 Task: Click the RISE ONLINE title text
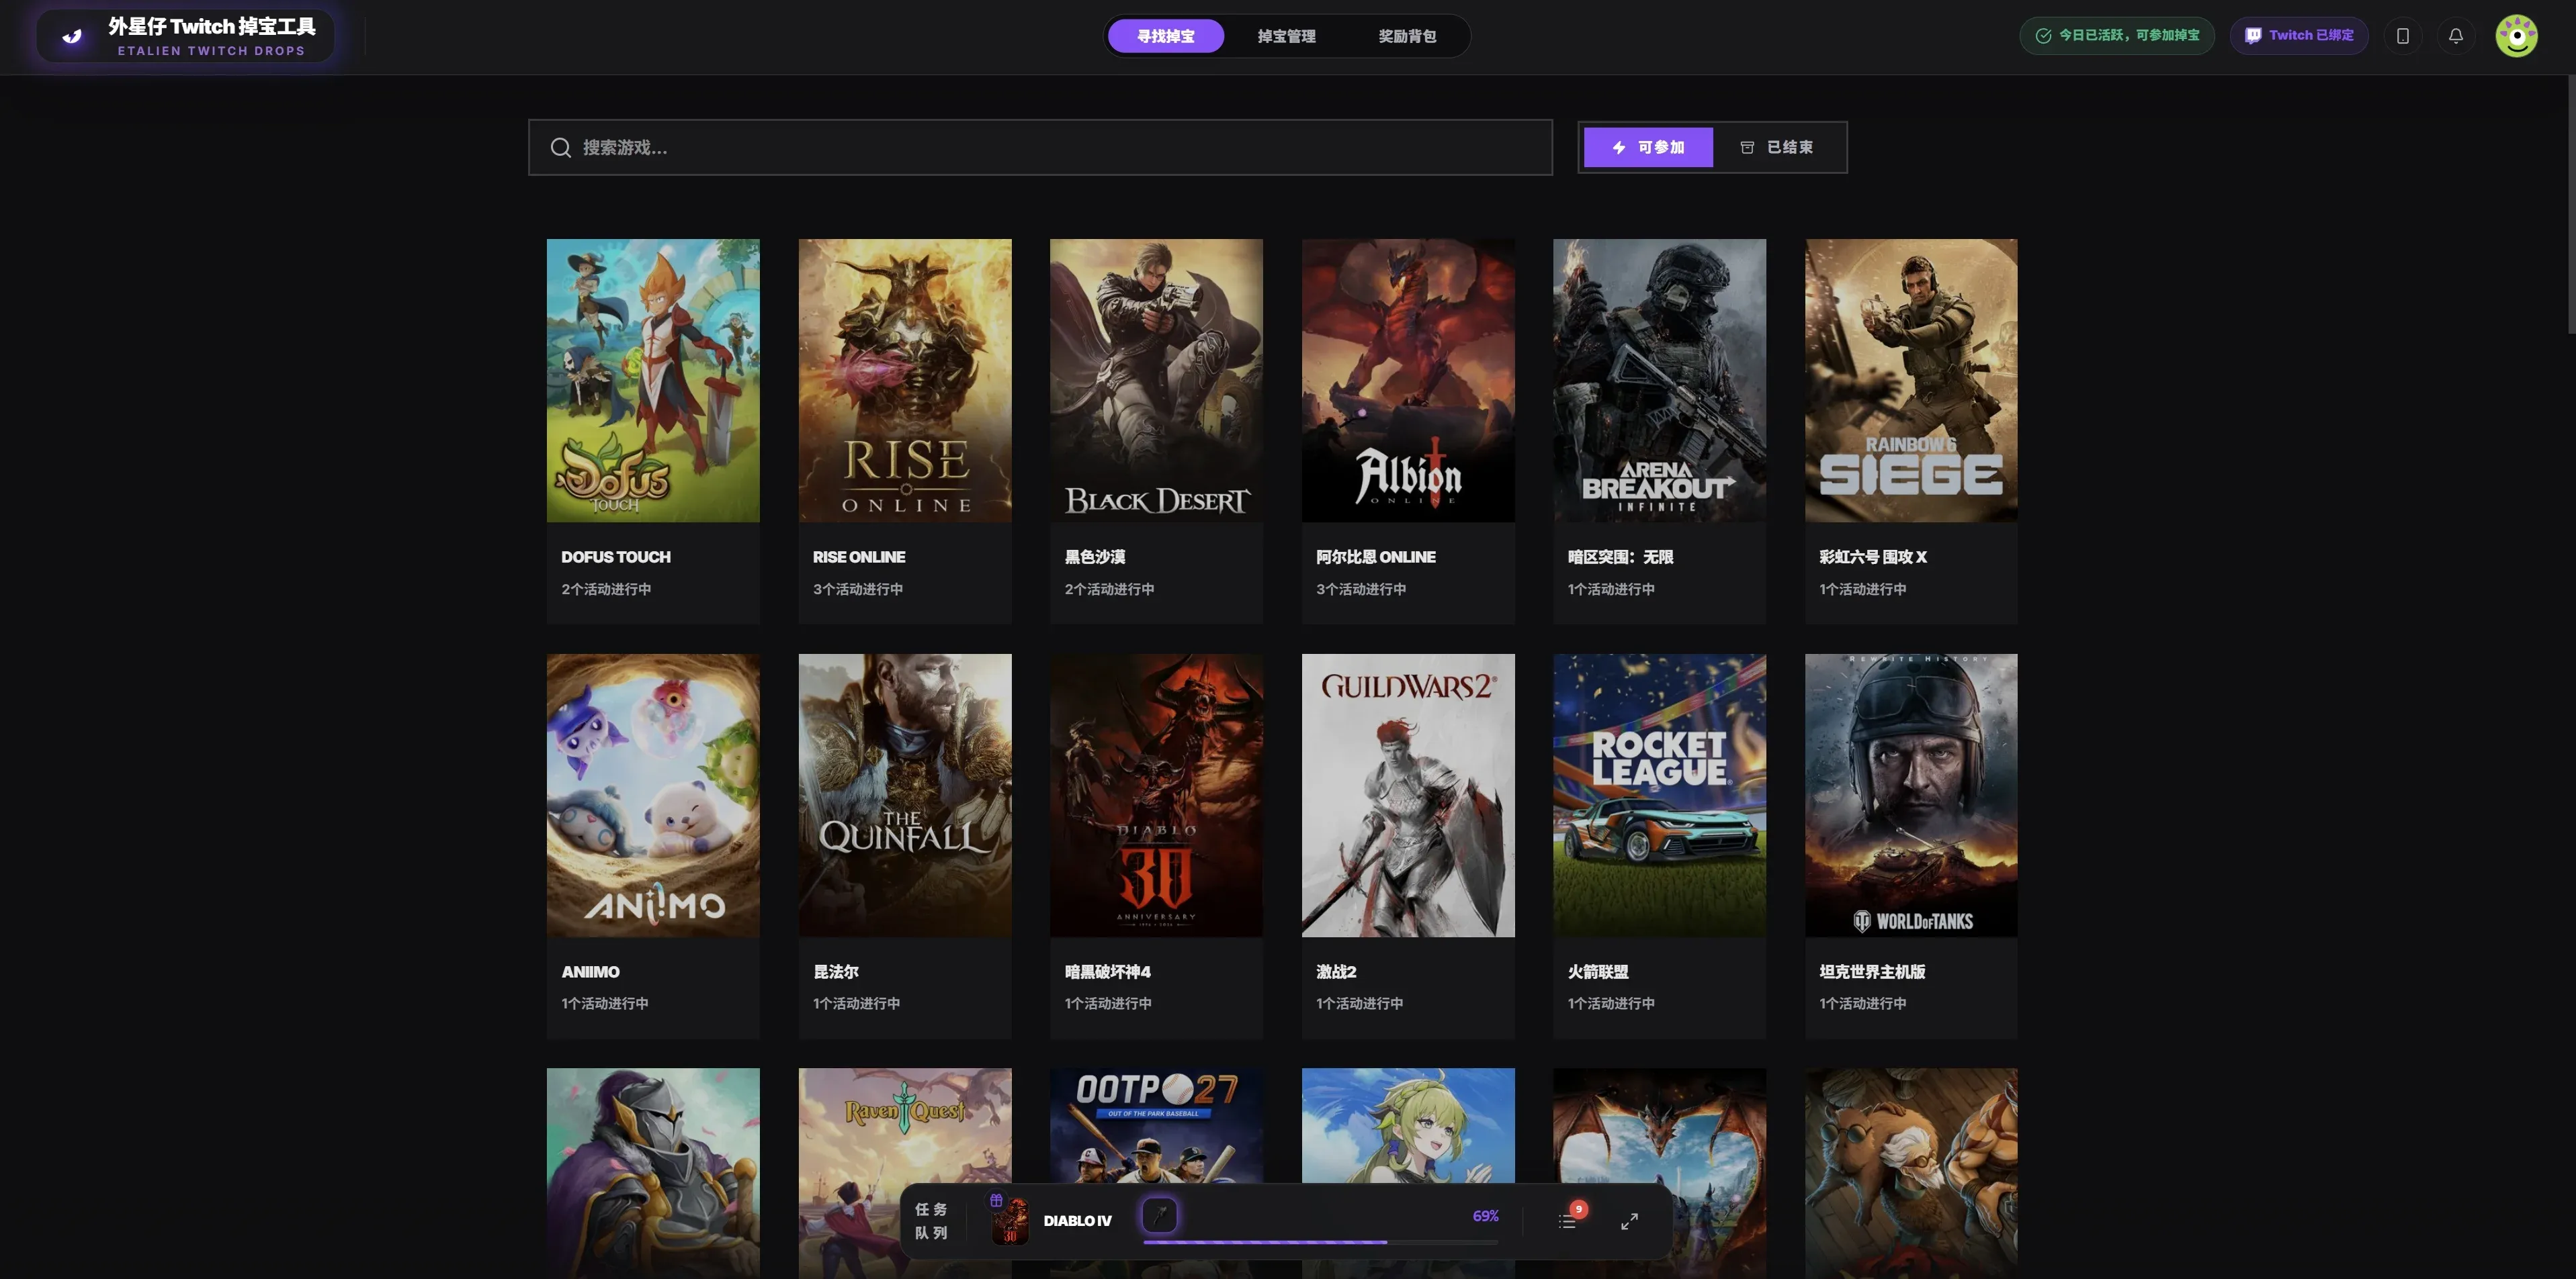(x=859, y=557)
